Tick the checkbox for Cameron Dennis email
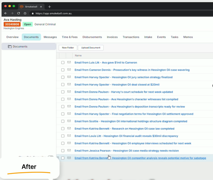213x180 pixels. click(x=63, y=70)
